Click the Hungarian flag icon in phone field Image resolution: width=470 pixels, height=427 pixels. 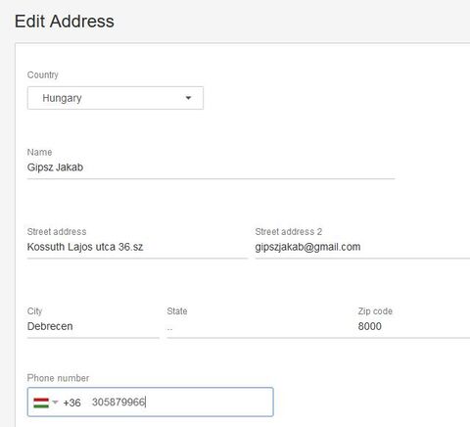[x=41, y=403]
